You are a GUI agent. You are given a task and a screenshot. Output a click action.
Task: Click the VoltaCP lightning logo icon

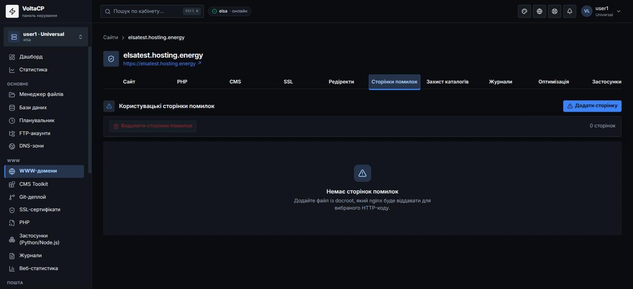pos(12,11)
